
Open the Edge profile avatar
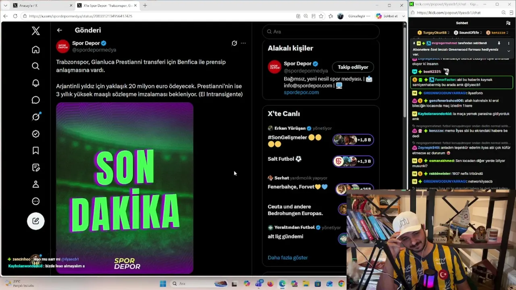pos(340,16)
